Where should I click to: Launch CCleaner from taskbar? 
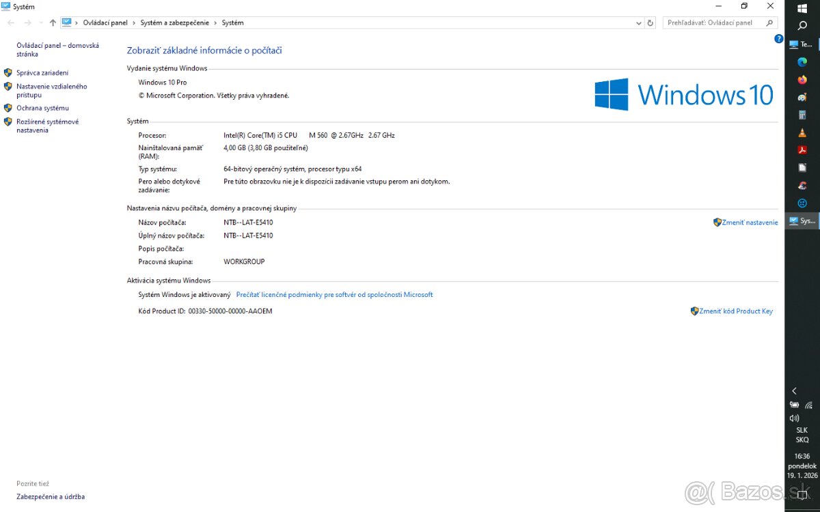click(x=802, y=186)
